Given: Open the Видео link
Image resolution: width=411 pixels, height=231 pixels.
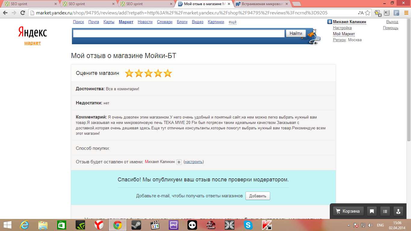Looking at the screenshot, I should pyautogui.click(x=198, y=22).
